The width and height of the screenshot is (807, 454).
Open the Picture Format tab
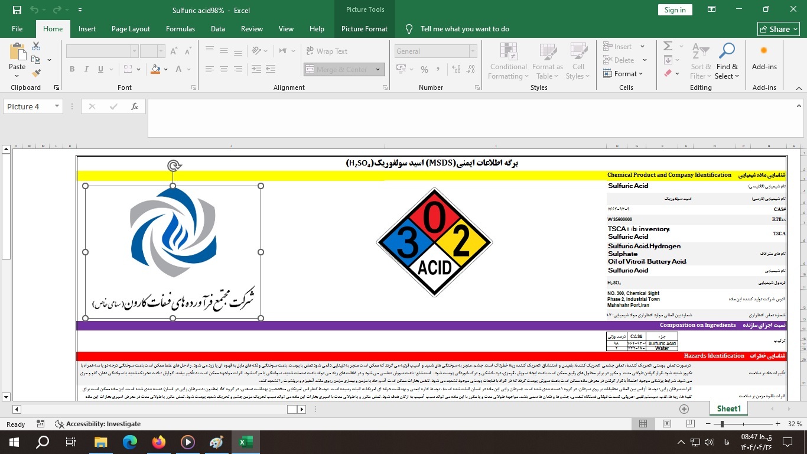click(365, 28)
